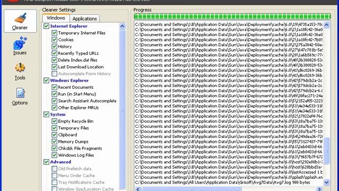Uncheck Empty Recycle Bin

[x=54, y=121]
